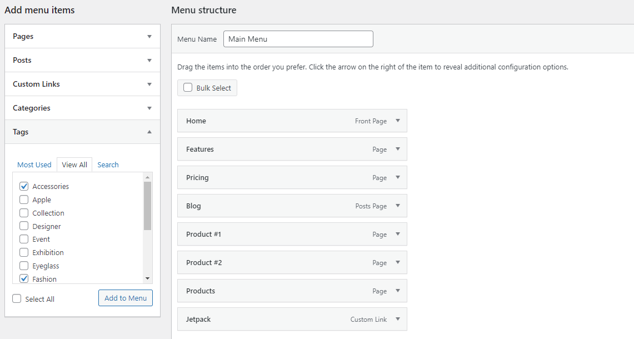634x339 pixels.
Task: Enable the Select All checkbox
Action: click(x=16, y=298)
